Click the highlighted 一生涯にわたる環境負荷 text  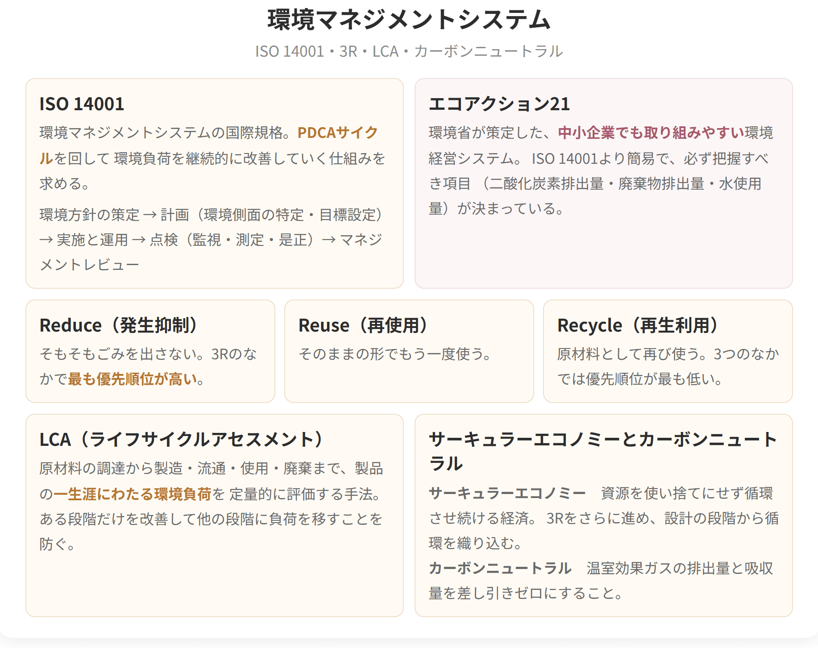[133, 494]
